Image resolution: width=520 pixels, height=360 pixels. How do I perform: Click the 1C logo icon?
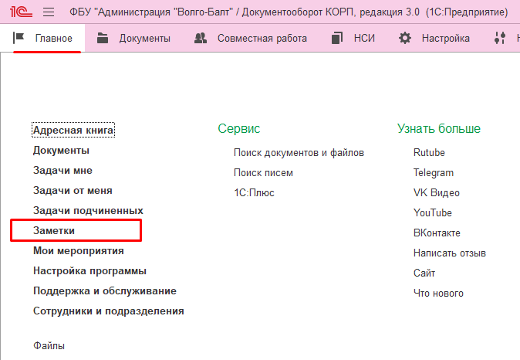point(20,12)
